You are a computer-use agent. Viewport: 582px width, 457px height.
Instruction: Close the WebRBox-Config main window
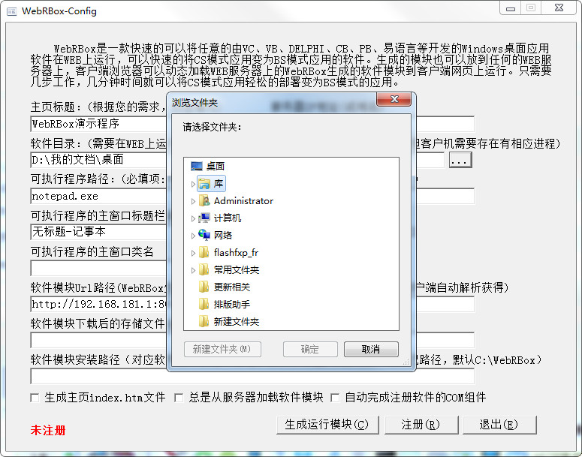coord(559,8)
